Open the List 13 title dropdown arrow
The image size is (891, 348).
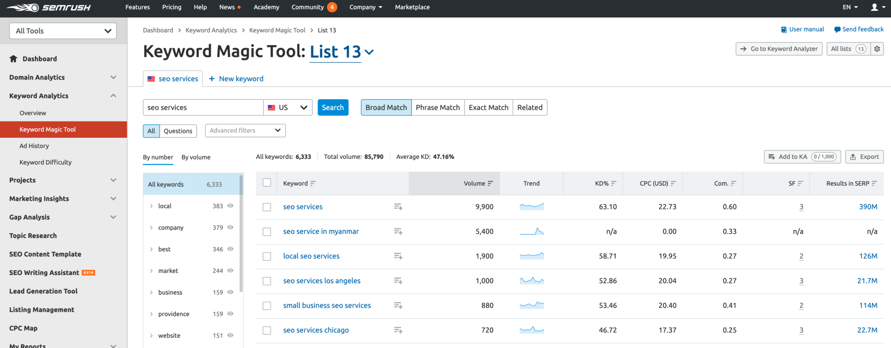click(x=369, y=52)
